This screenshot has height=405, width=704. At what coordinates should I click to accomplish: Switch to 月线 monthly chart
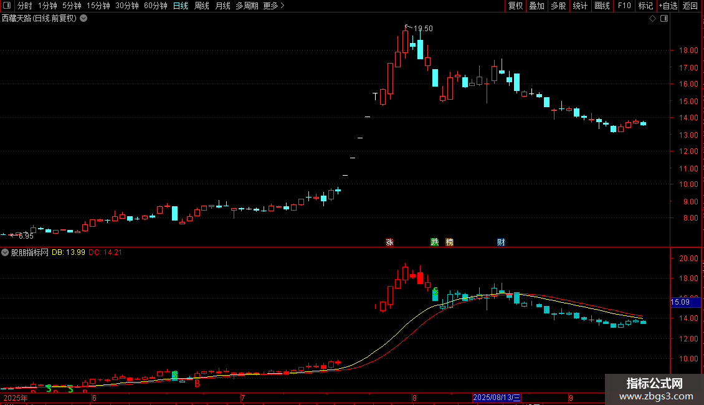tap(222, 6)
